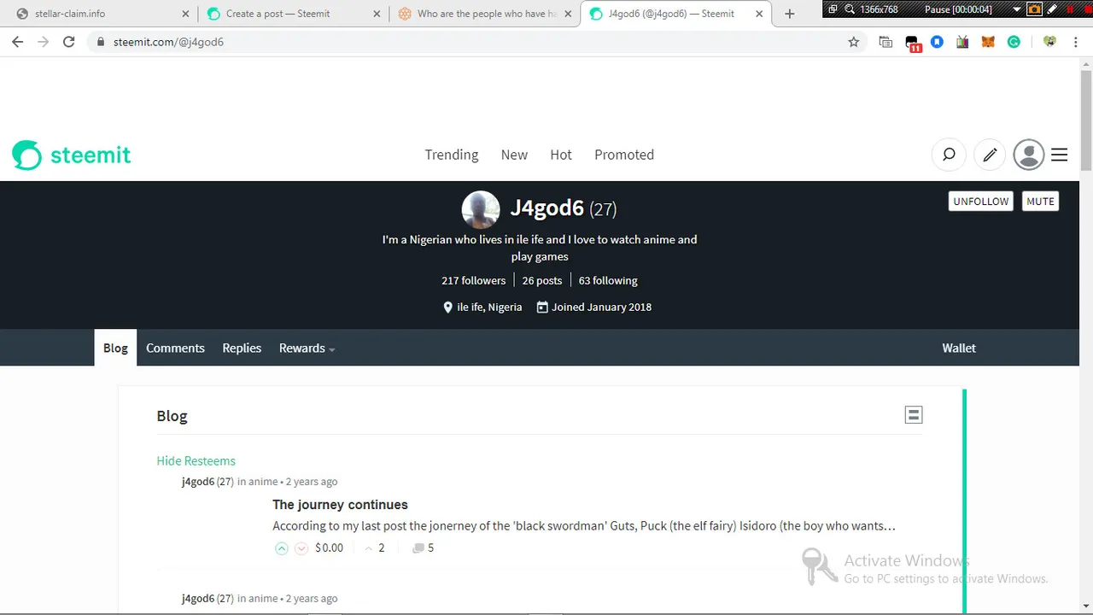Open the Wallet tab
The image size is (1093, 615).
959,348
